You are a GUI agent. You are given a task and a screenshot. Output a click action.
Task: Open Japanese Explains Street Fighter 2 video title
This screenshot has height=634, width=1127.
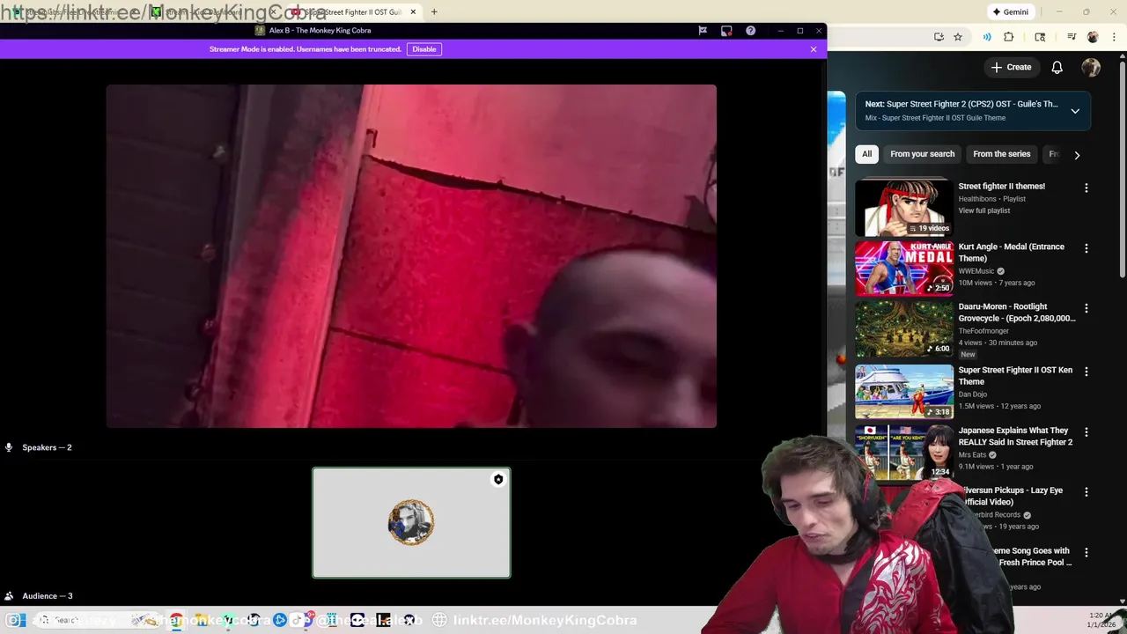[1015, 437]
